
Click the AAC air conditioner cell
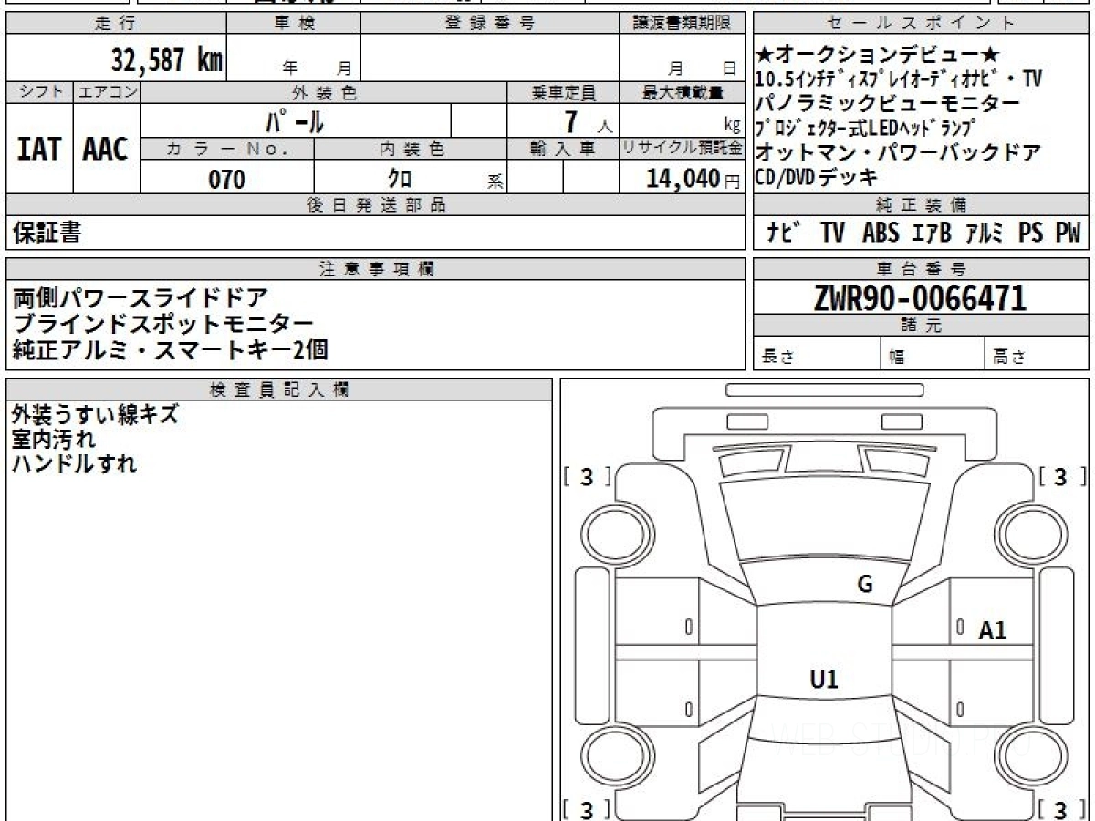pyautogui.click(x=107, y=149)
